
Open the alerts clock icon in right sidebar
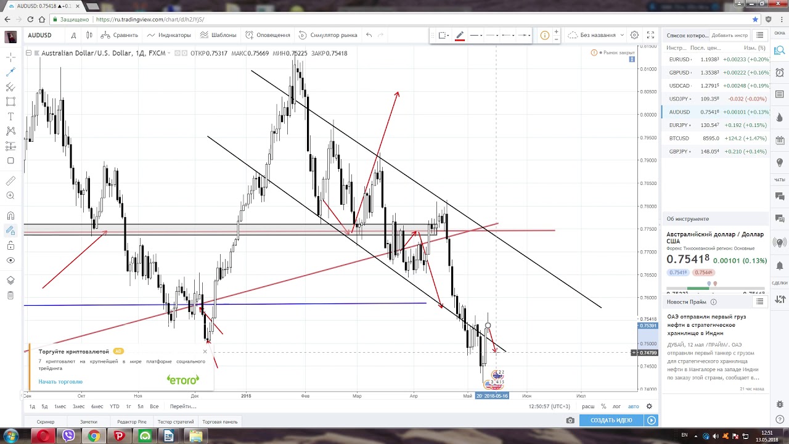coord(780,73)
